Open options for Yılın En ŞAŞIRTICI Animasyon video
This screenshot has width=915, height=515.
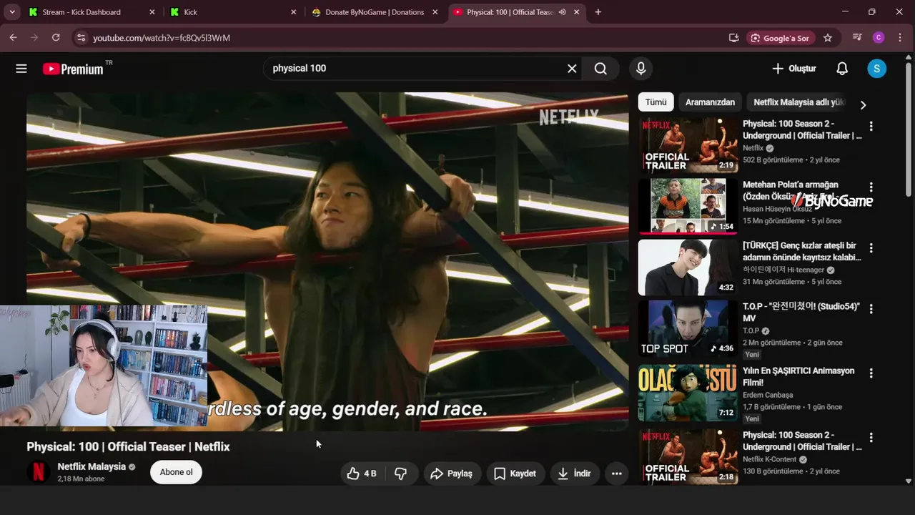pos(871,373)
